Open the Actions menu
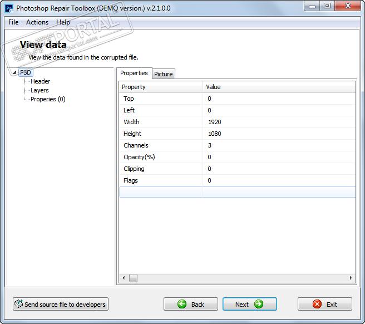365x324 pixels. [37, 22]
